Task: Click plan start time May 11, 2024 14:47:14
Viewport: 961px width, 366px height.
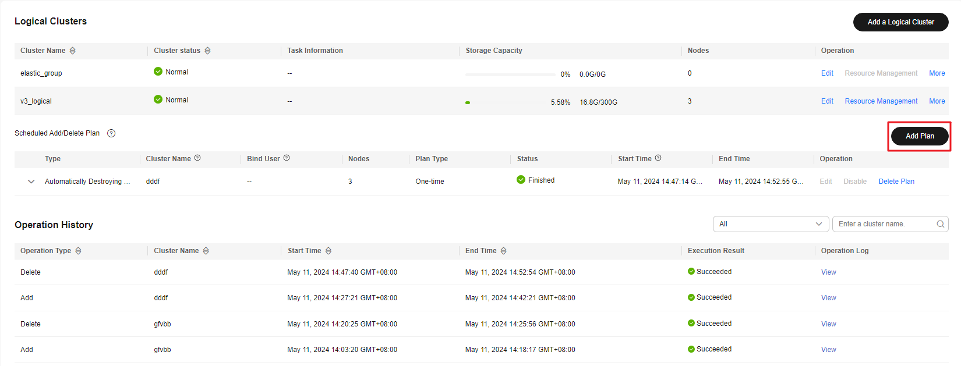Action: [x=660, y=182]
